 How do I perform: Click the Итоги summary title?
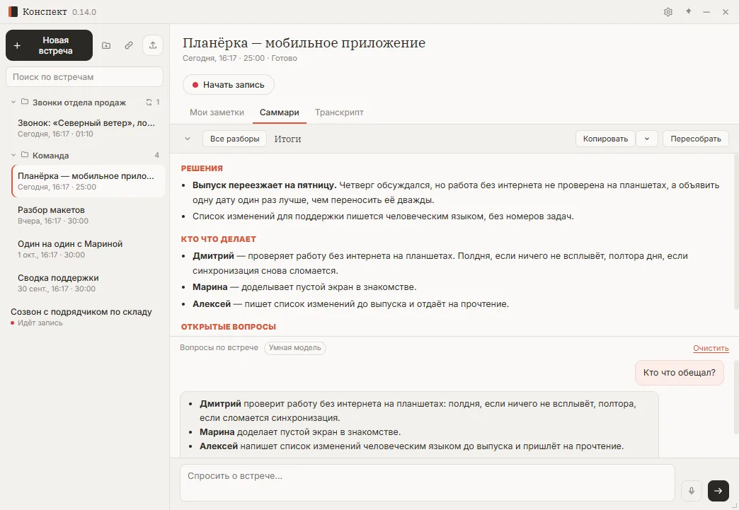(x=287, y=139)
